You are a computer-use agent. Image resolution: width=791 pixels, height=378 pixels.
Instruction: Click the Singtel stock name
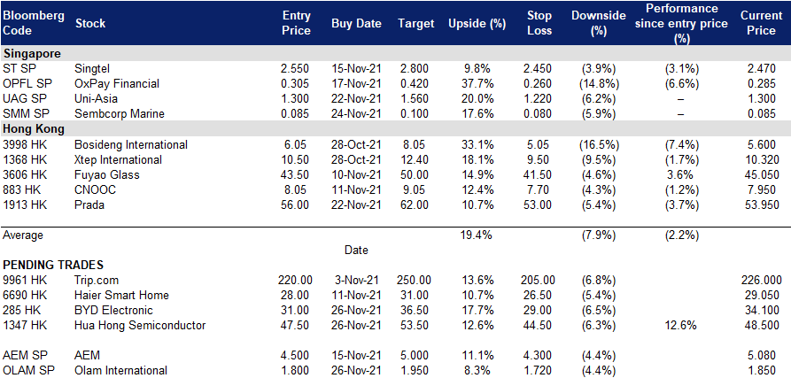[92, 68]
